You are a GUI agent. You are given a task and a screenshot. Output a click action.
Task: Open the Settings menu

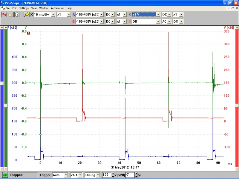pos(24,8)
